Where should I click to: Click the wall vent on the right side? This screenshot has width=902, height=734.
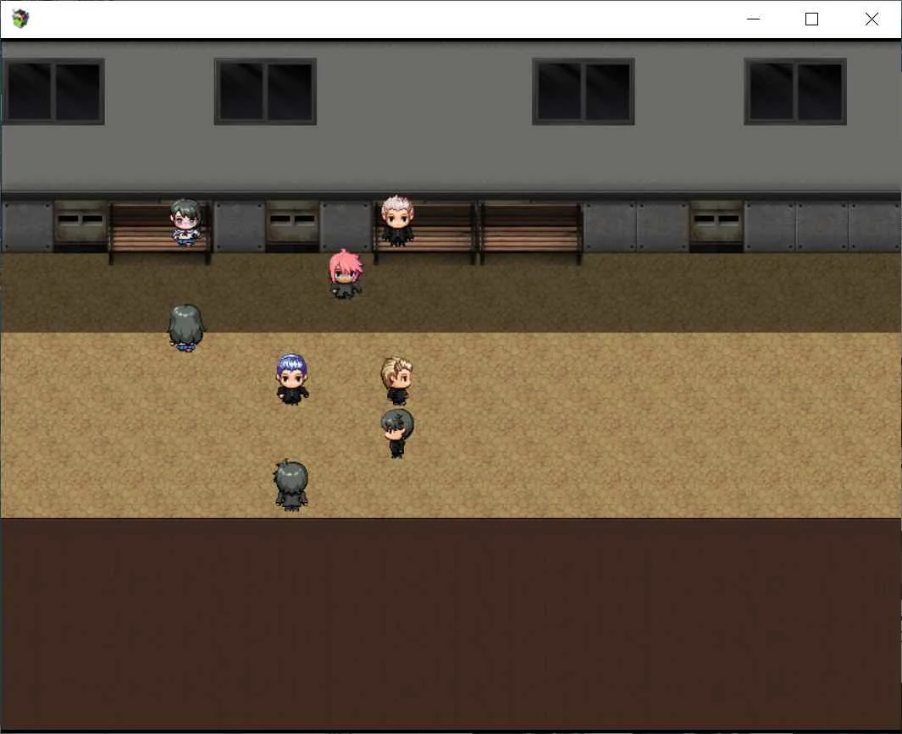[717, 225]
